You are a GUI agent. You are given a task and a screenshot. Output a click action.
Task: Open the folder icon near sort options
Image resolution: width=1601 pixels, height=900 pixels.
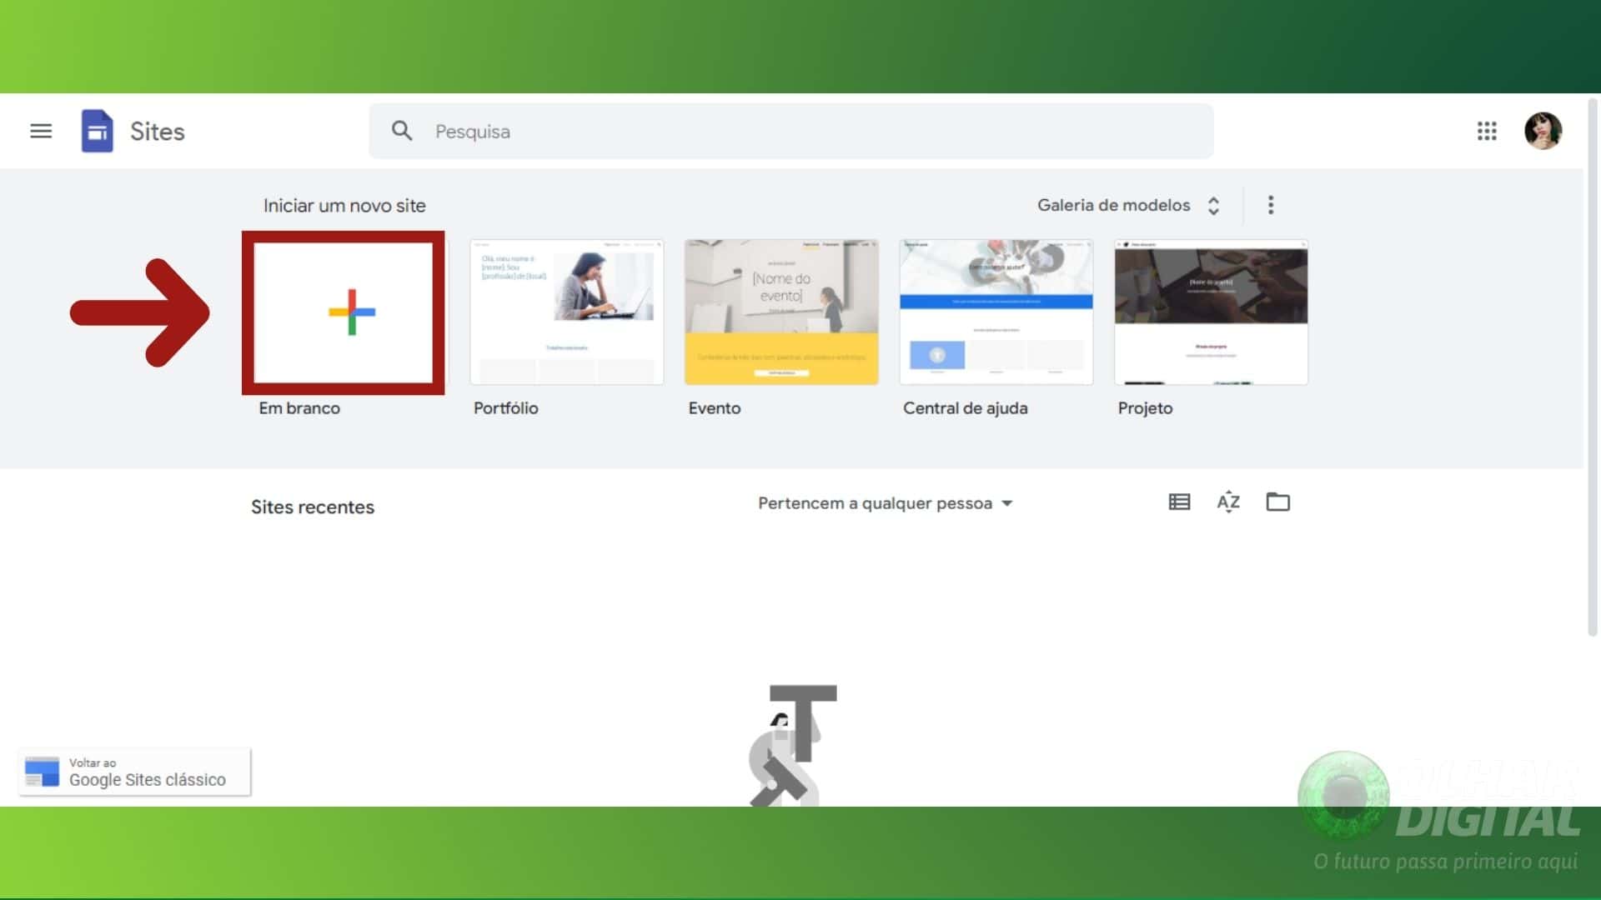[x=1277, y=502]
